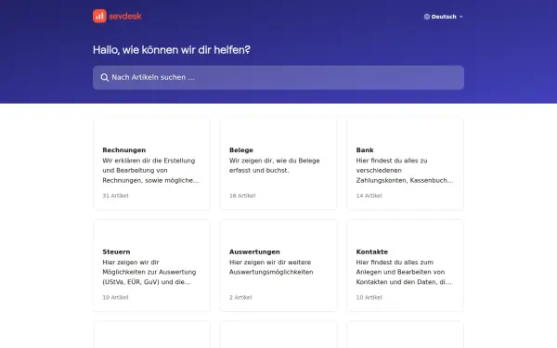Open the Auswertungen category card

tap(278, 265)
